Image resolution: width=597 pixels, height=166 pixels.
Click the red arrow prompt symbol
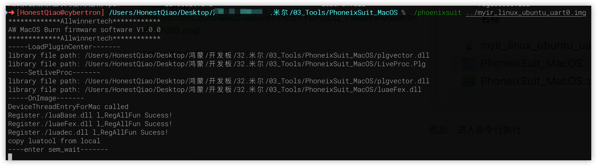tap(11, 13)
